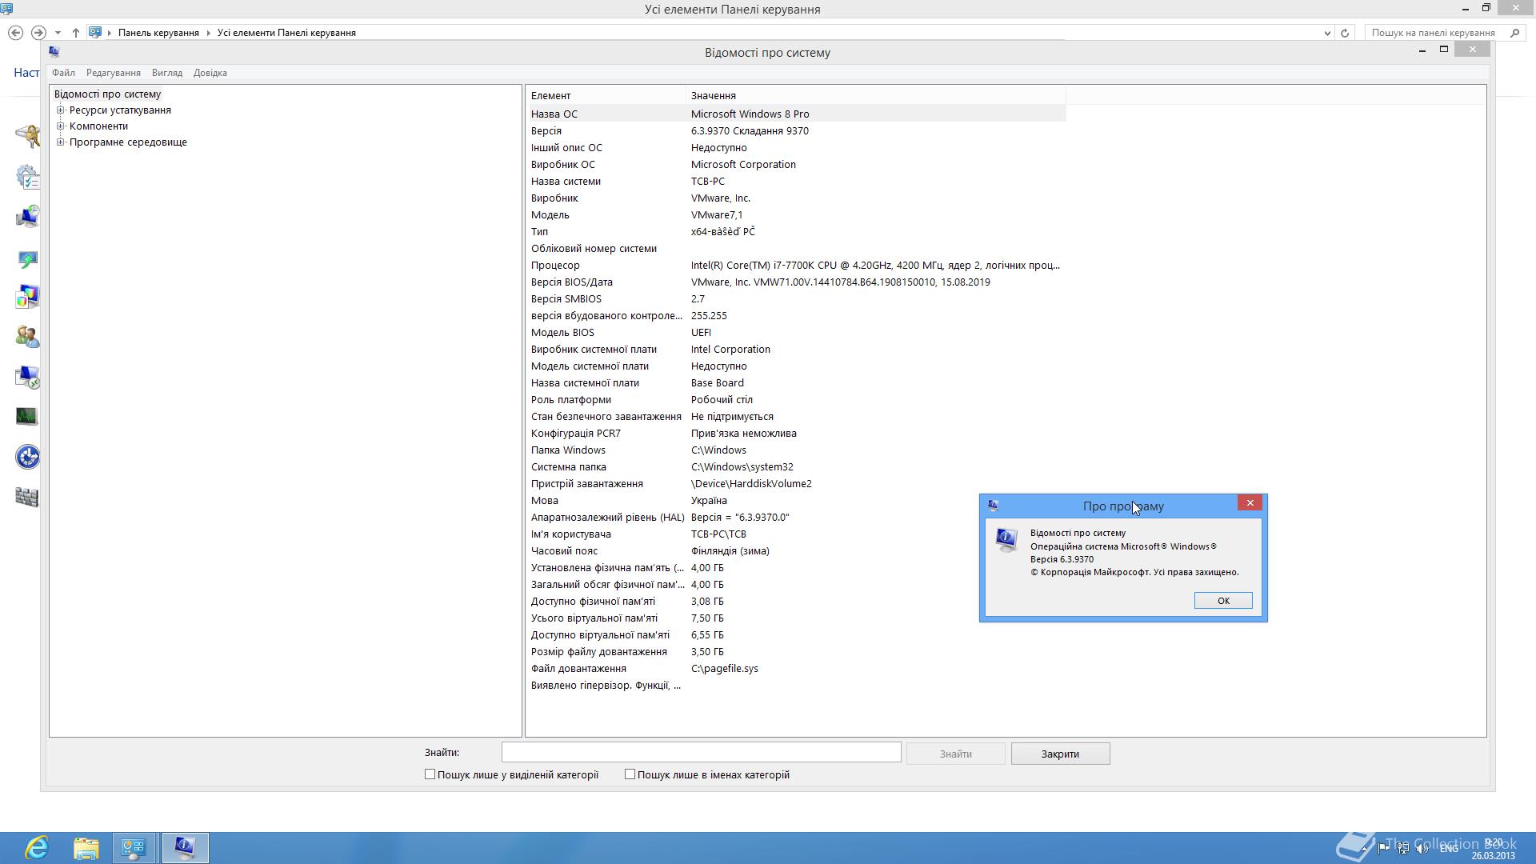Expand chevron after 'Панель керування' breadcrumb
Image resolution: width=1536 pixels, height=864 pixels.
tap(208, 33)
